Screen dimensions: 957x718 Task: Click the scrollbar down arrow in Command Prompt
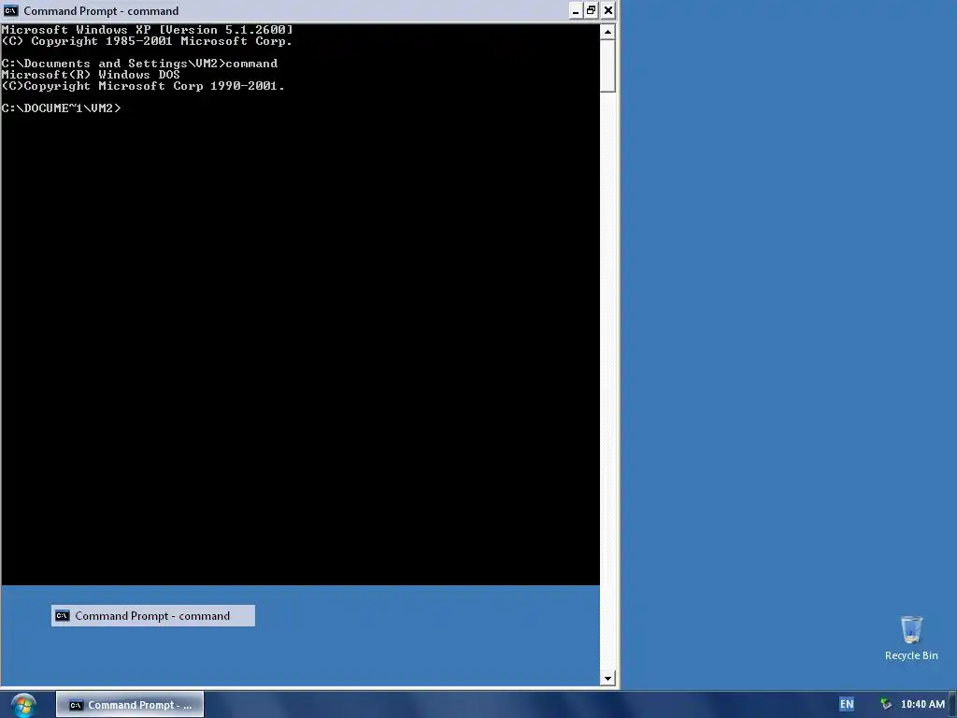pos(607,679)
